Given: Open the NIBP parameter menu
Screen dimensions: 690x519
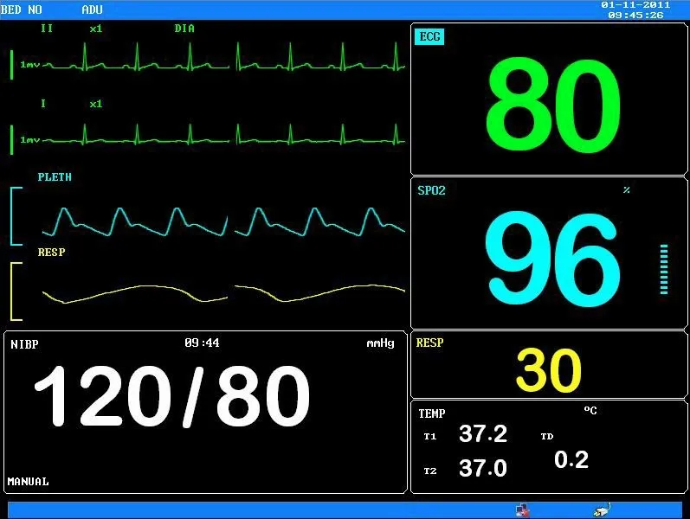Looking at the screenshot, I should [24, 344].
